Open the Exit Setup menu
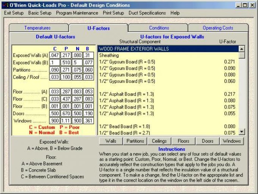This screenshot has height=194, width=258. pos(14,13)
